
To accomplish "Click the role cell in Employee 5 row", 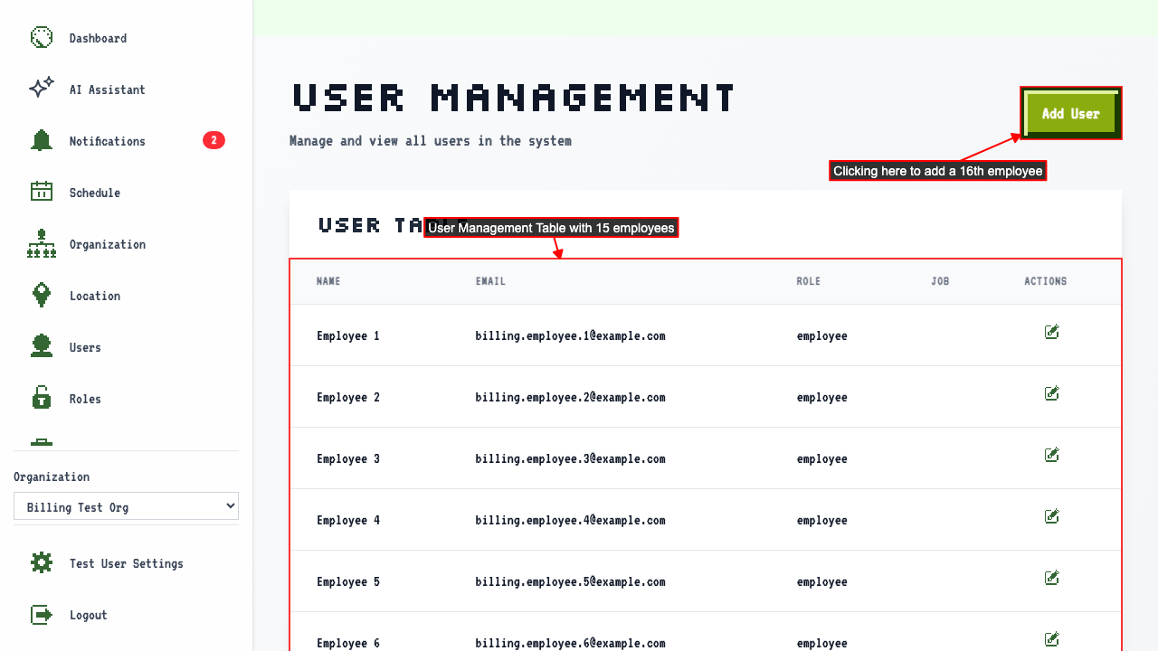I will click(822, 581).
